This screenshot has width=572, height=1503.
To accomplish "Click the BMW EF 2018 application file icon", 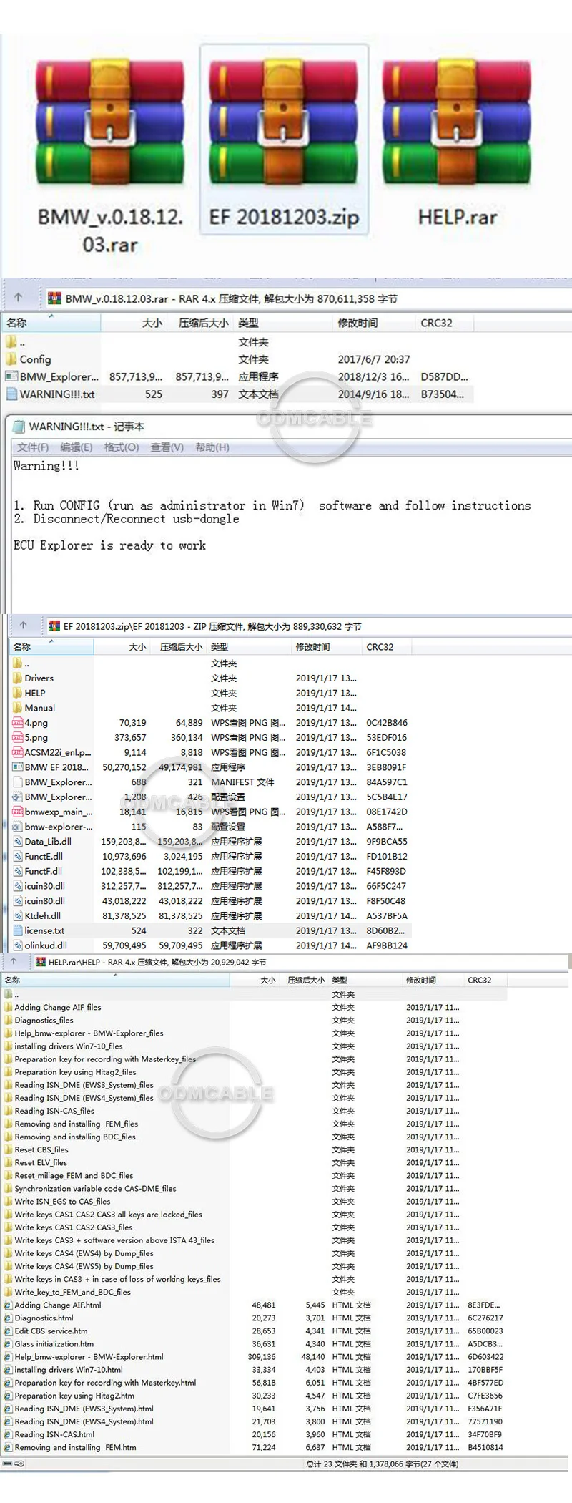I will [18, 767].
